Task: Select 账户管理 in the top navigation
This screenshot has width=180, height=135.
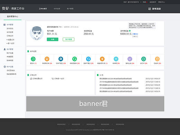Action: pos(70,9)
